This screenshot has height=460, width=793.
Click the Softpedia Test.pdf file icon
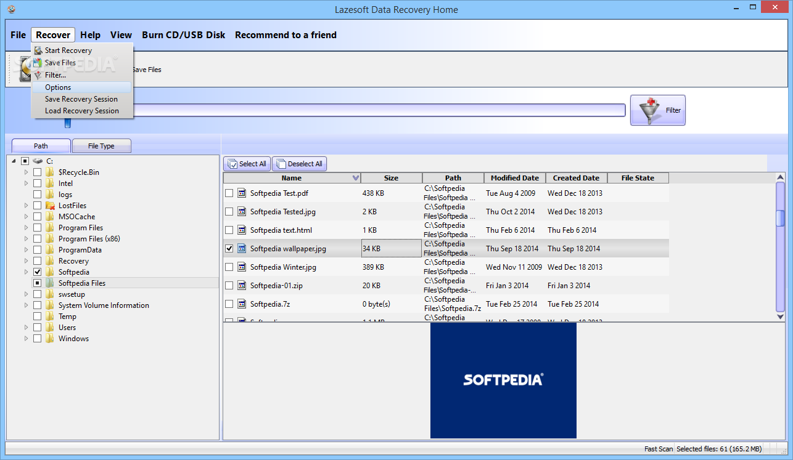coord(242,193)
